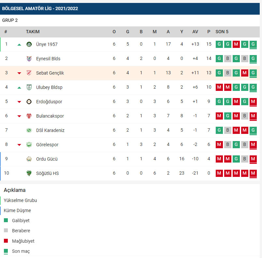Viewport: 262px width, 258px height.
Task: Click the Söğütlü HS club crest
Action: coord(29,173)
